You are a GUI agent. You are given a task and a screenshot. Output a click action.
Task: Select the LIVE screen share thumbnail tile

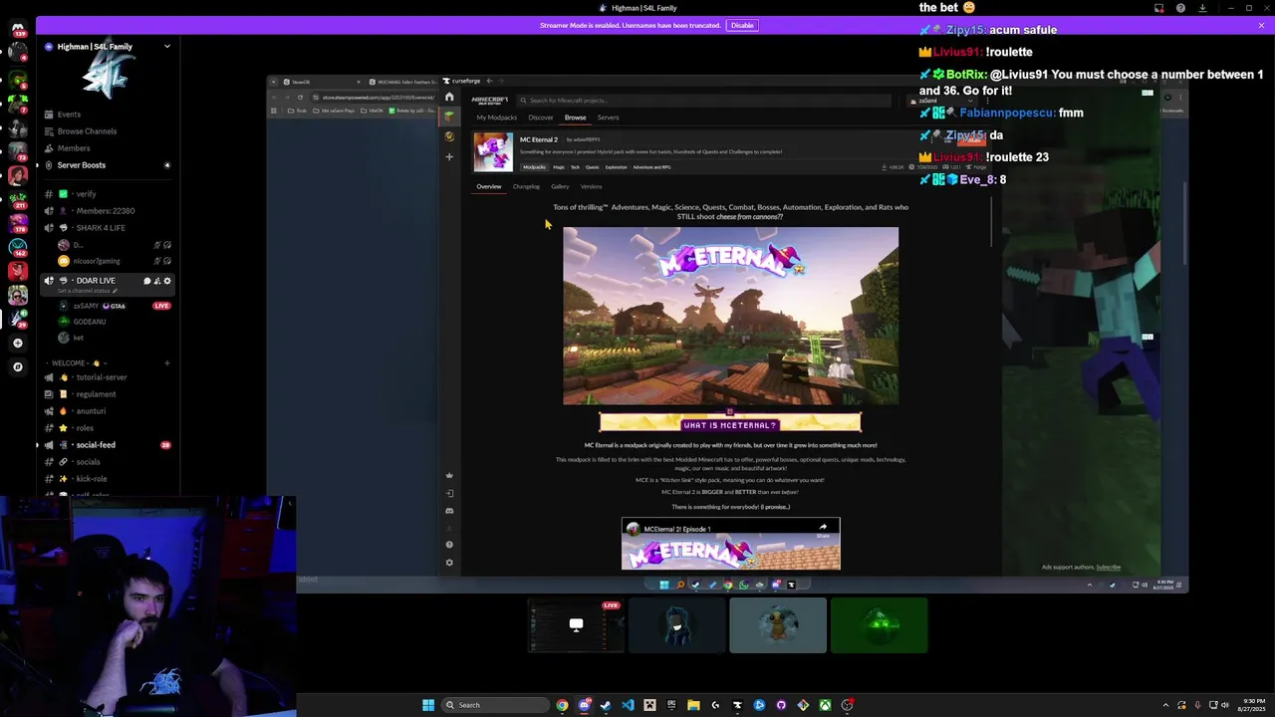click(576, 625)
